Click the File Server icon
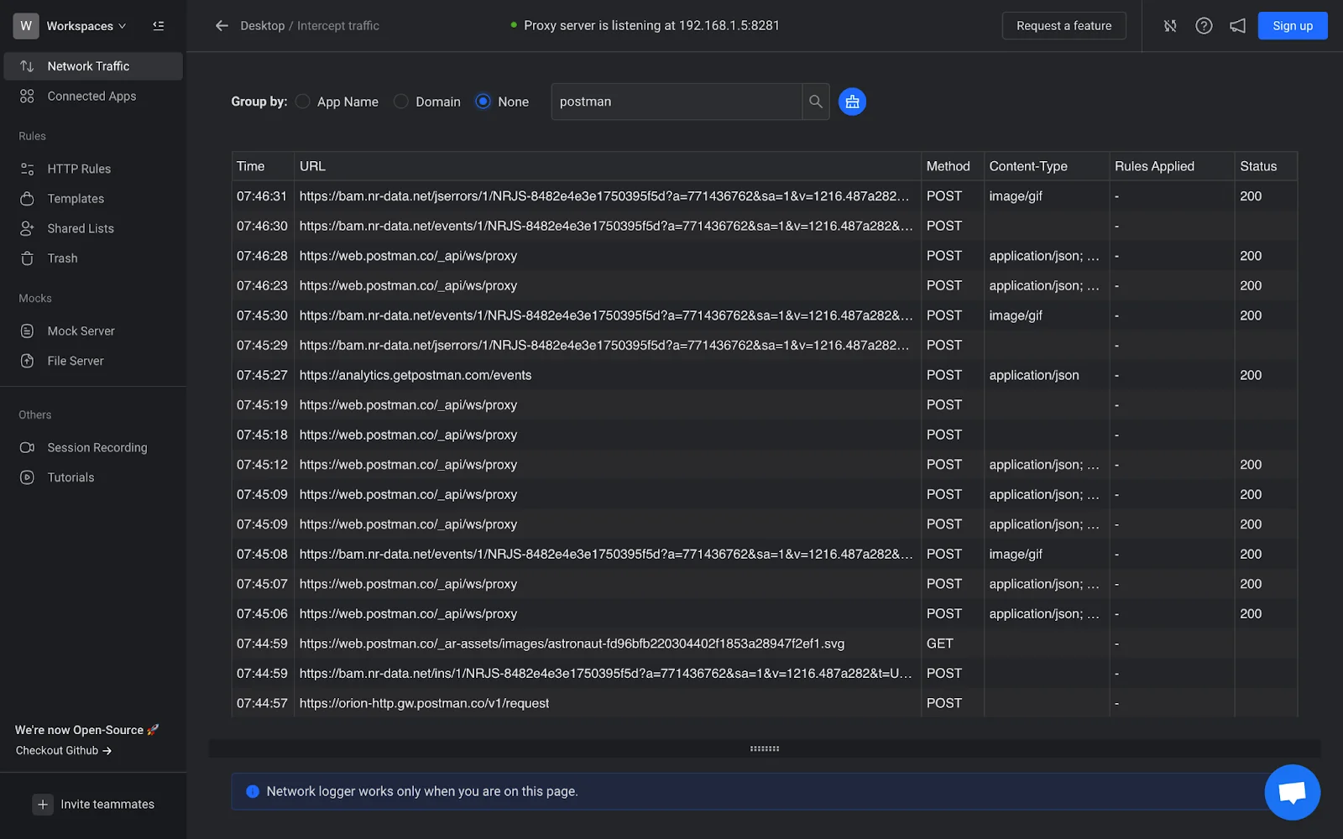Screen dimensions: 1343x839 [x=27, y=361]
